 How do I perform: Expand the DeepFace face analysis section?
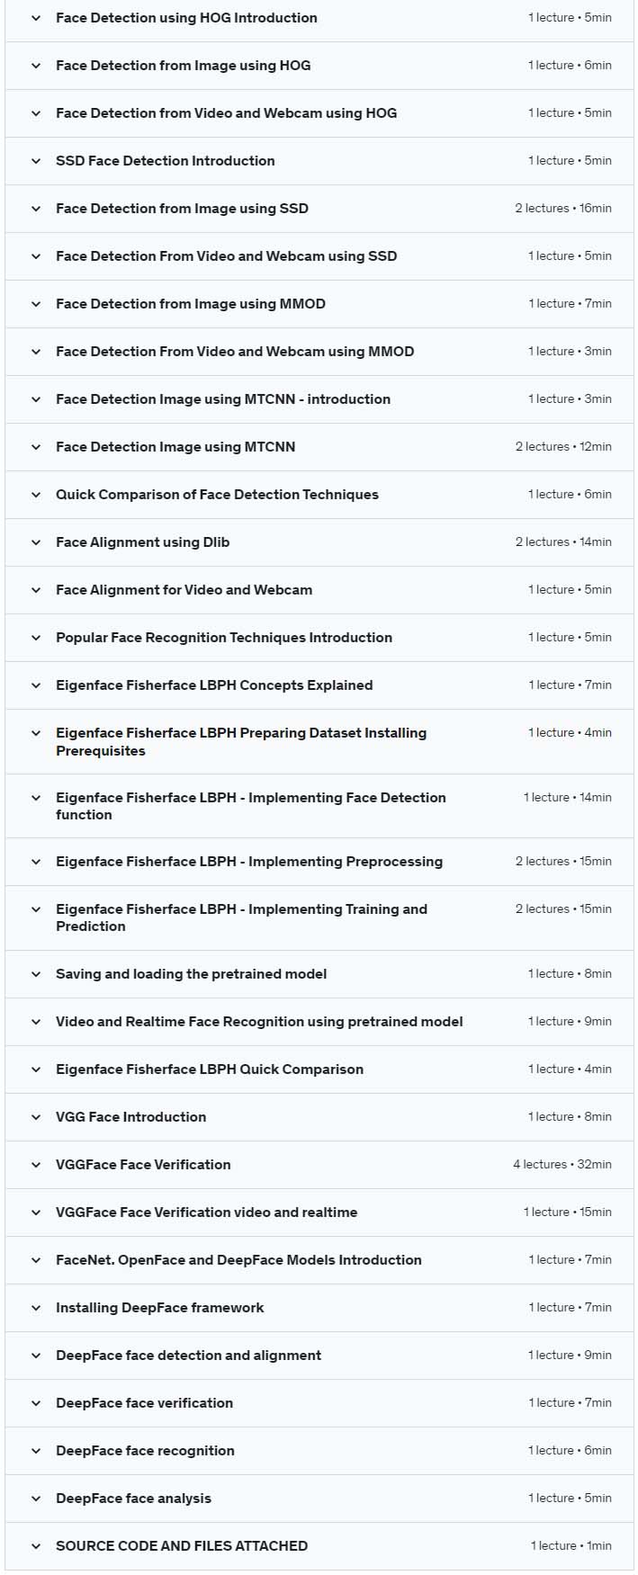(319, 1499)
